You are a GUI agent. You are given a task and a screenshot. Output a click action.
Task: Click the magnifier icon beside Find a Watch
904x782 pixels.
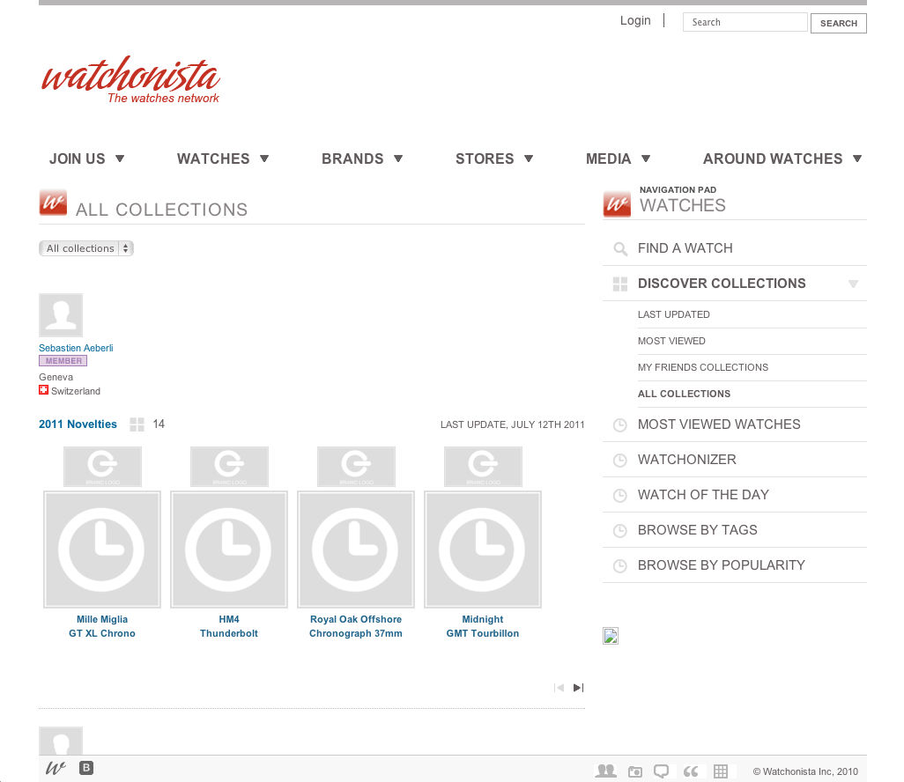point(620,249)
